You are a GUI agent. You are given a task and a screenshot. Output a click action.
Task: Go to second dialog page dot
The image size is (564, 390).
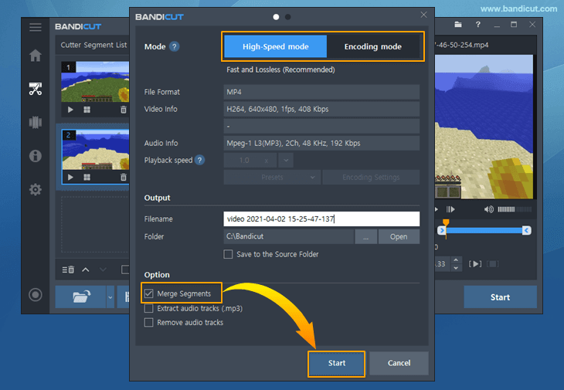tap(287, 17)
